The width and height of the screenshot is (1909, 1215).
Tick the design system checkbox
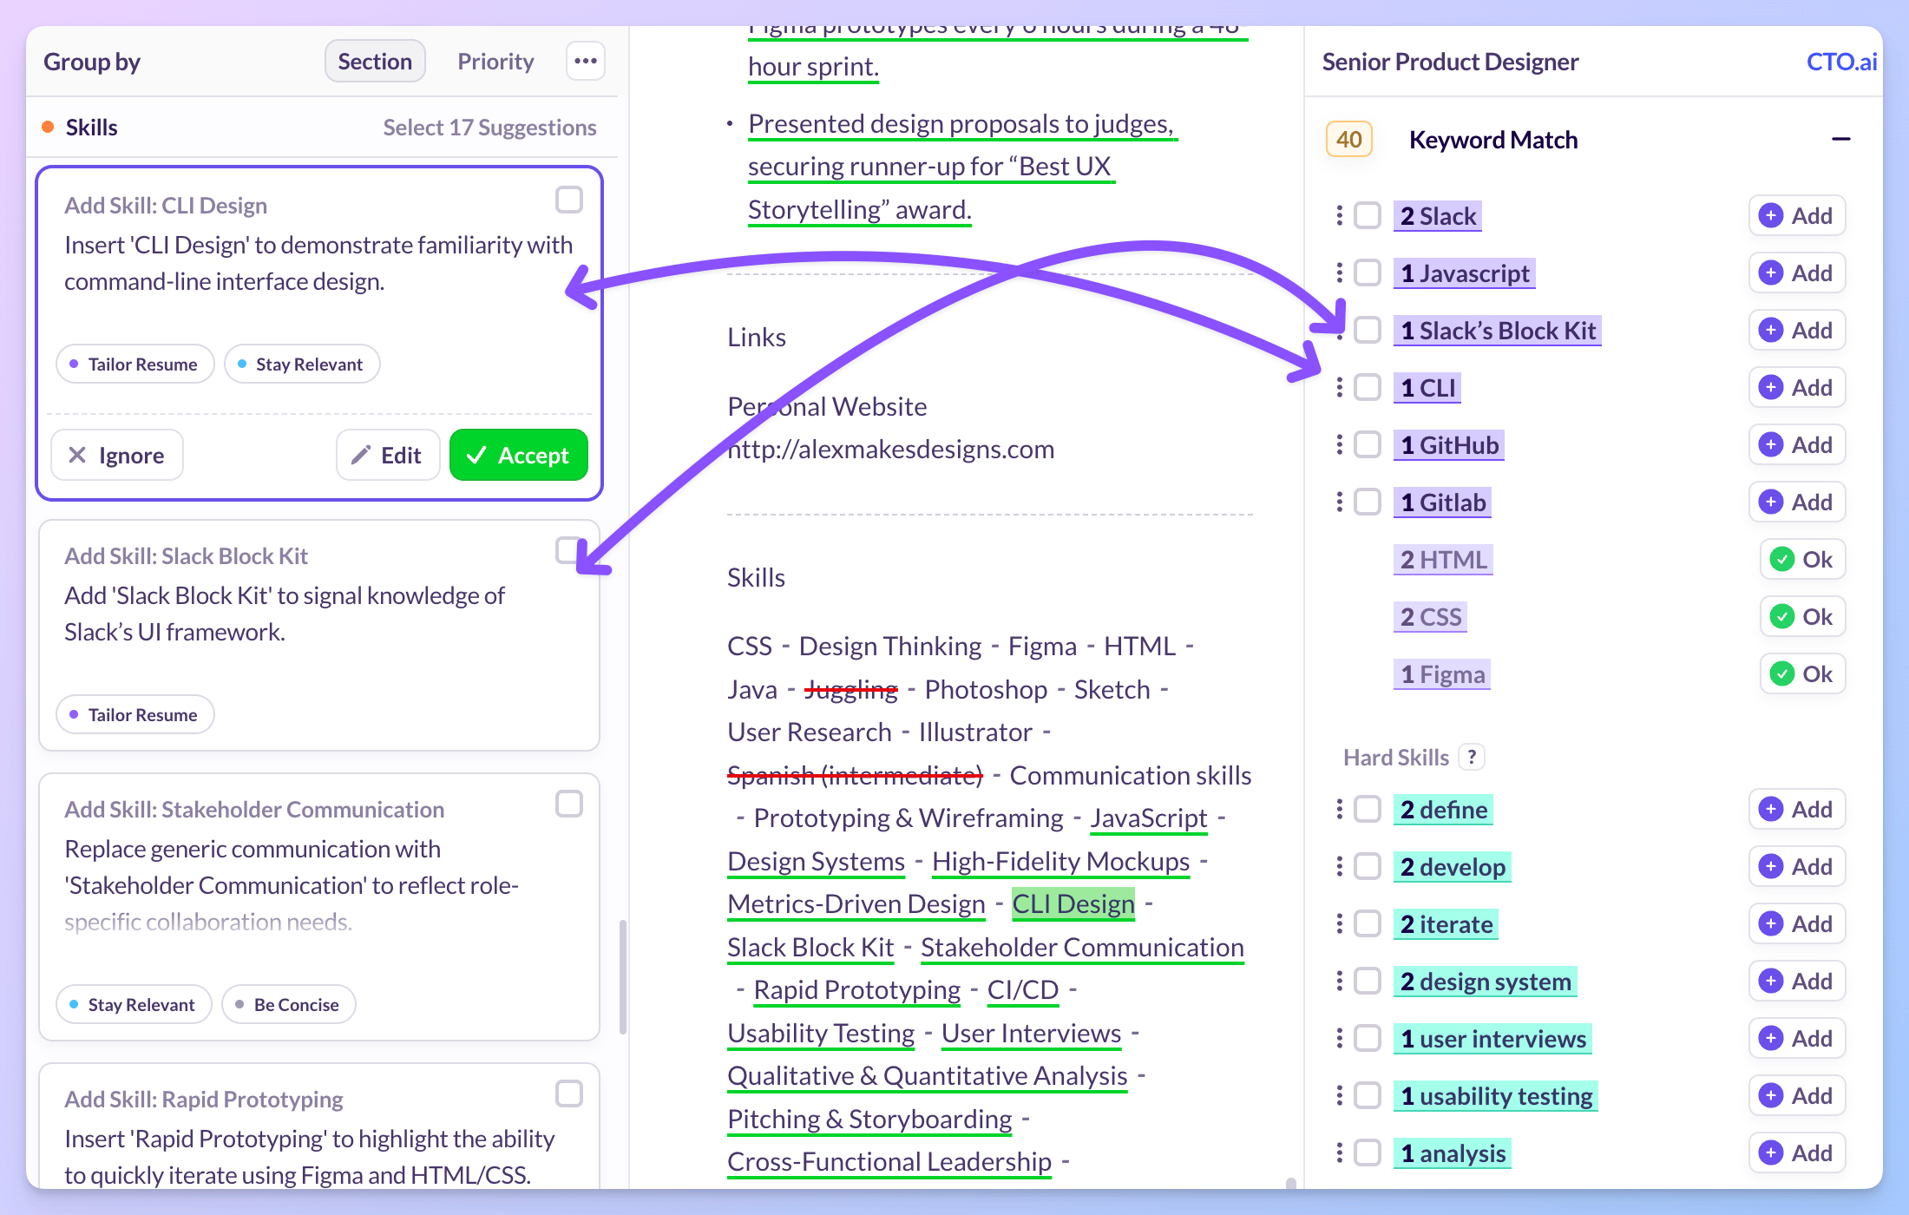[1368, 981]
